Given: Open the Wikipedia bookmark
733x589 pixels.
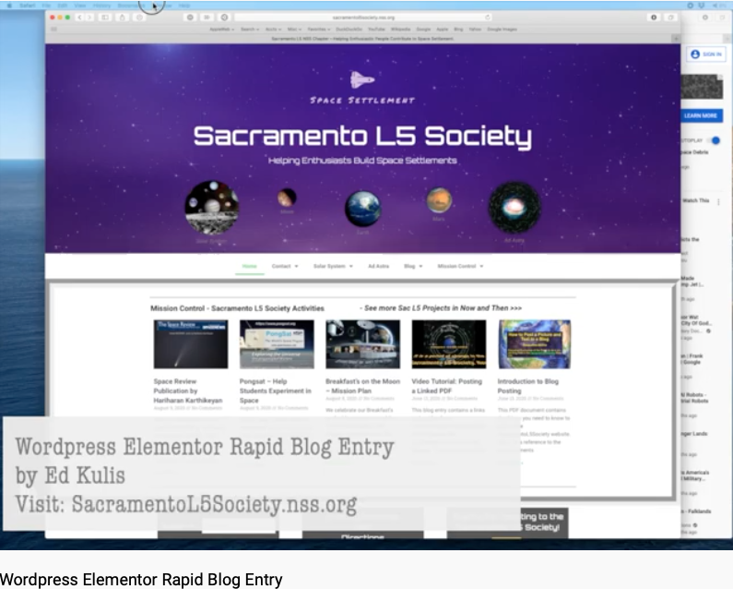Looking at the screenshot, I should (401, 29).
